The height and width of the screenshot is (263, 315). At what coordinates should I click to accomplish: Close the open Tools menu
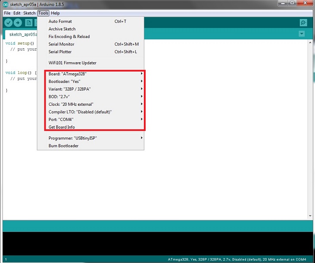click(x=43, y=13)
